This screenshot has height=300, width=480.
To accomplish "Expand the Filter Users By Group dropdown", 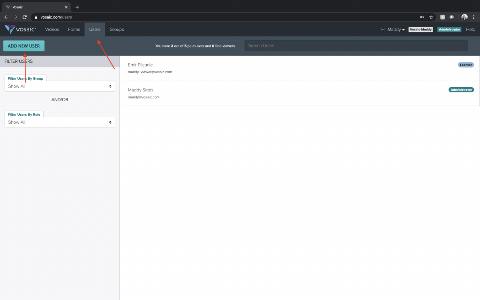I will 60,86.
